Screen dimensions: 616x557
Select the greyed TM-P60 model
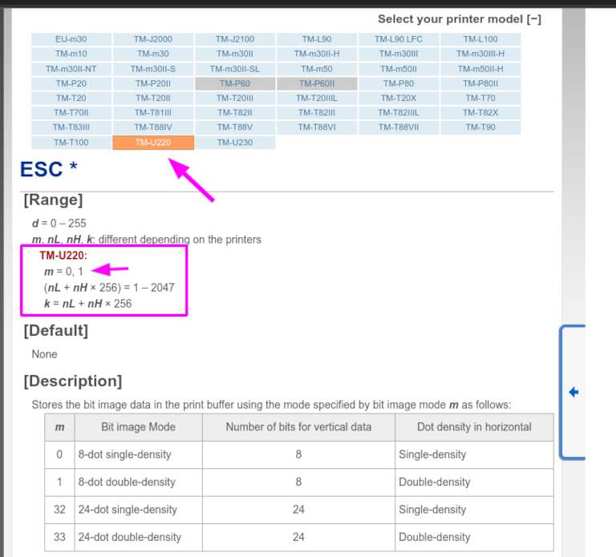pyautogui.click(x=235, y=83)
